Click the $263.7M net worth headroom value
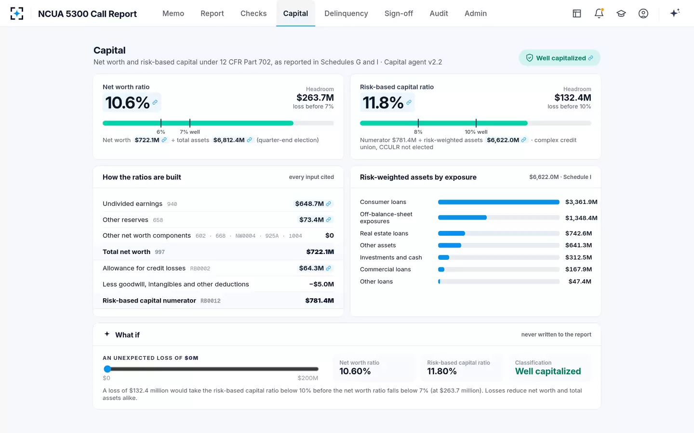This screenshot has width=694, height=433. (x=315, y=98)
